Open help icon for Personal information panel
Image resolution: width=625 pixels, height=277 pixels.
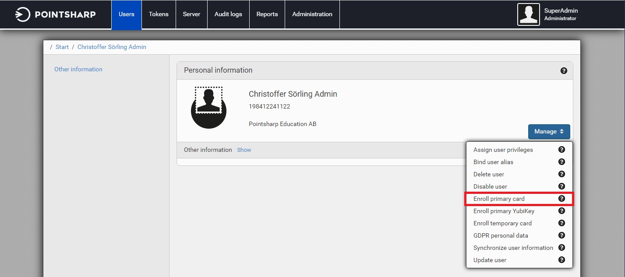564,70
